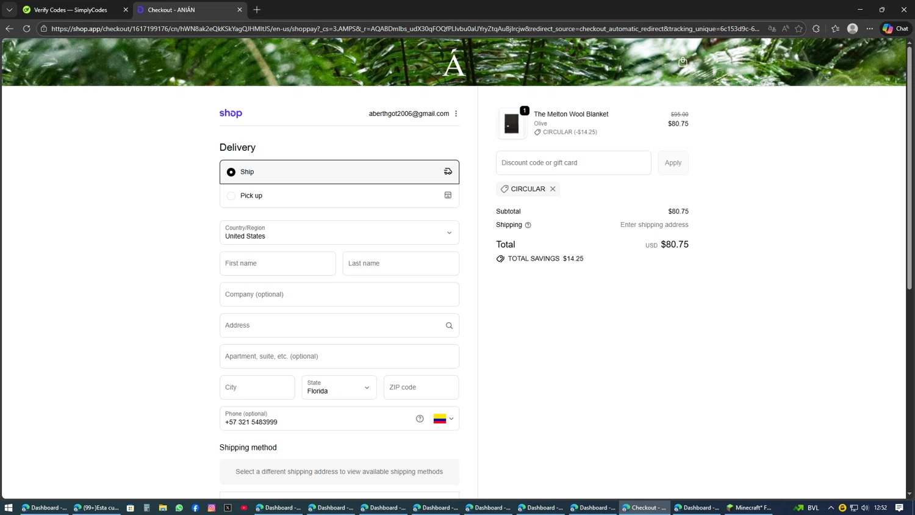The height and width of the screenshot is (515, 915).
Task: Click the Shop logo
Action: [231, 113]
